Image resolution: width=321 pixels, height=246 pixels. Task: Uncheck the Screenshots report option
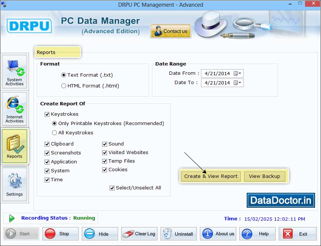coord(47,153)
